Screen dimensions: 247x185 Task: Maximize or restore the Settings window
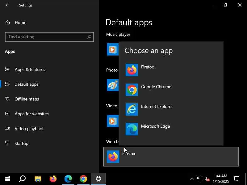[226, 5]
